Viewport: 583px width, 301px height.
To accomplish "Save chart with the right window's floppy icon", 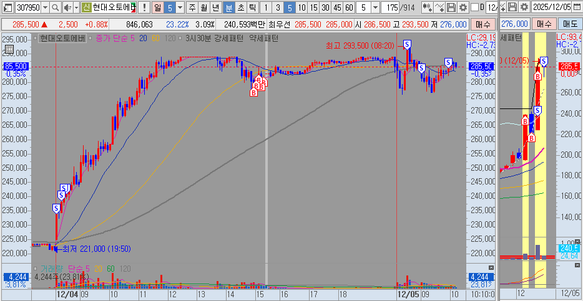I will tap(512, 7).
